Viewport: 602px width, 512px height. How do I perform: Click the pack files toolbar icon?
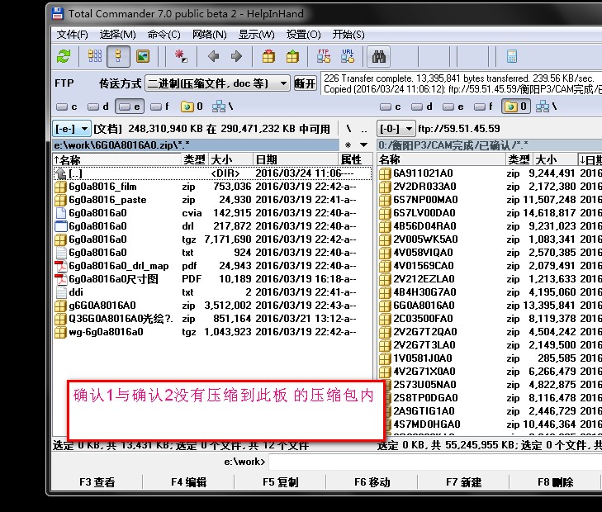[268, 56]
